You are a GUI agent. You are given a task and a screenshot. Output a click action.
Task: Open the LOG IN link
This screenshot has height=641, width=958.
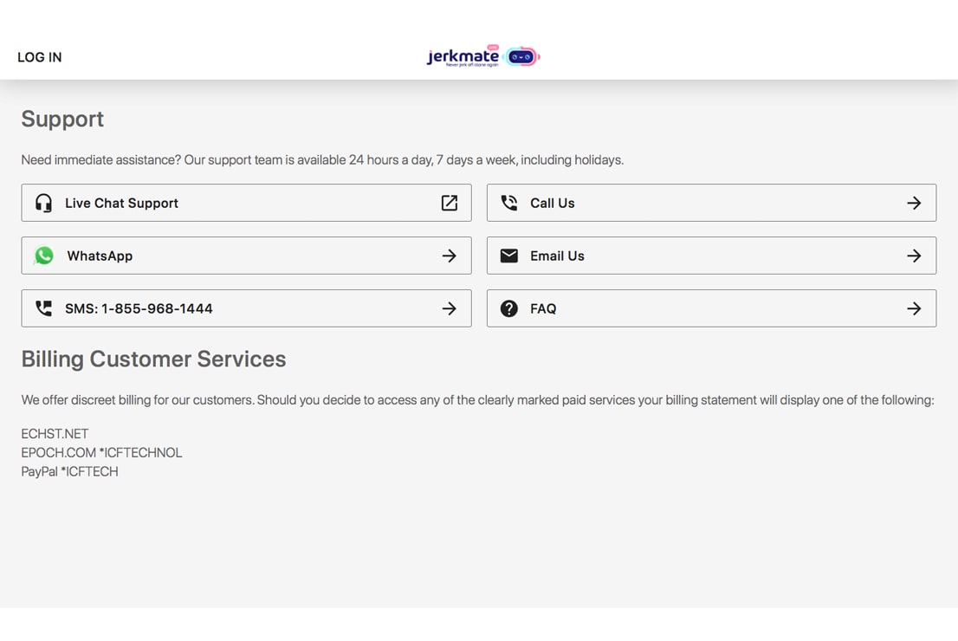(40, 57)
